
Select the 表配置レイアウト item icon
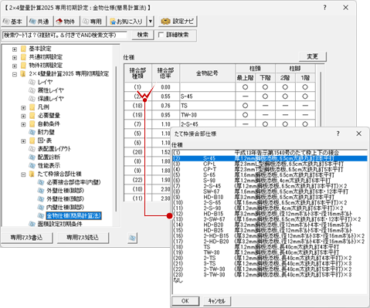32,149
